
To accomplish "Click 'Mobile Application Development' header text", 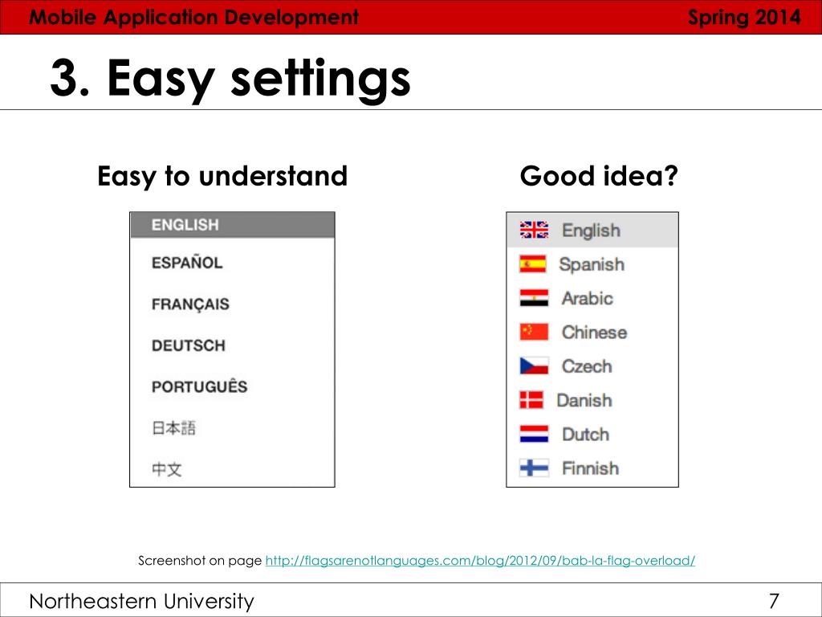I will click(x=194, y=17).
